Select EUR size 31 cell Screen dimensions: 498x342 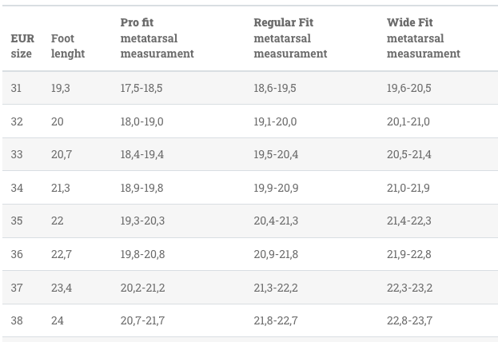tap(16, 88)
